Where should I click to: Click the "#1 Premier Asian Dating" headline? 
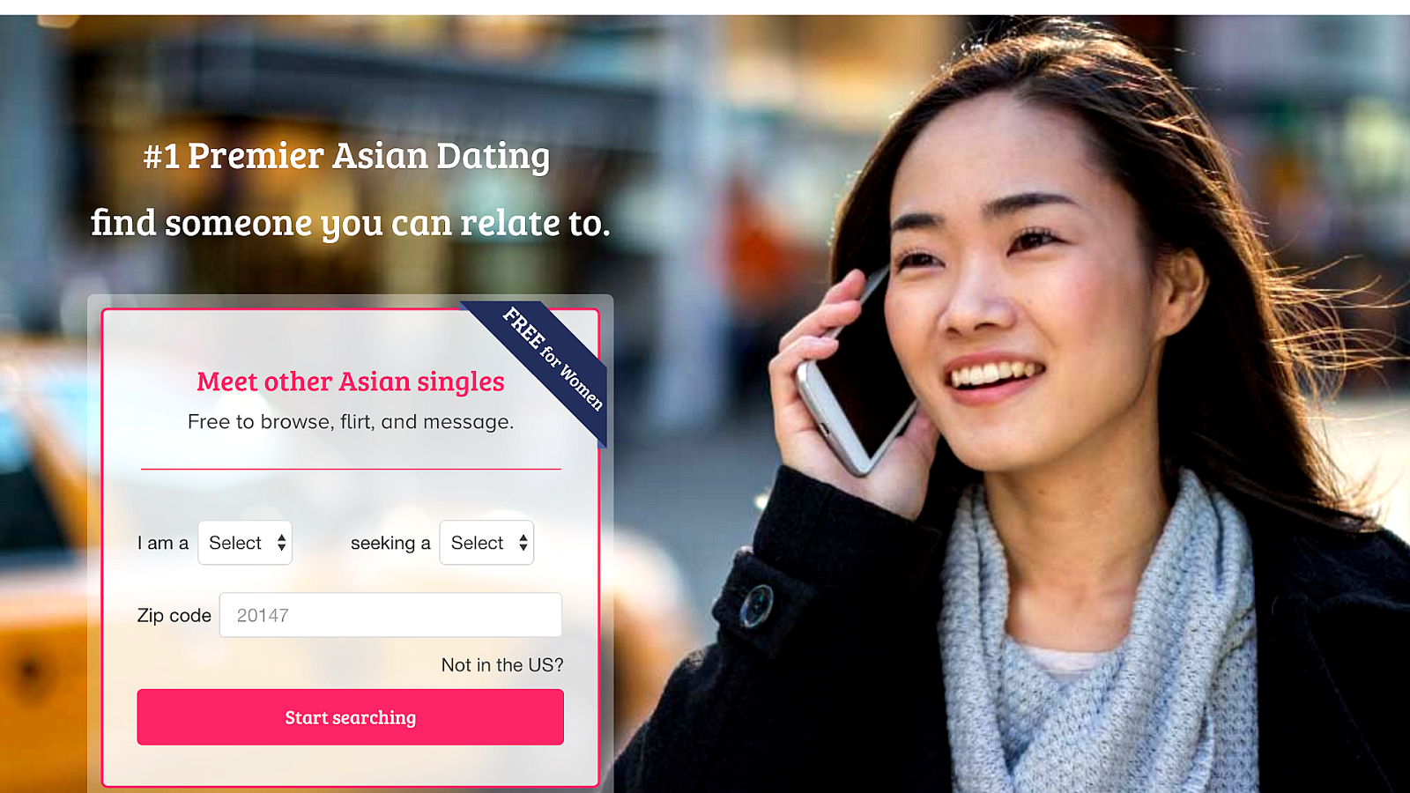coord(346,156)
